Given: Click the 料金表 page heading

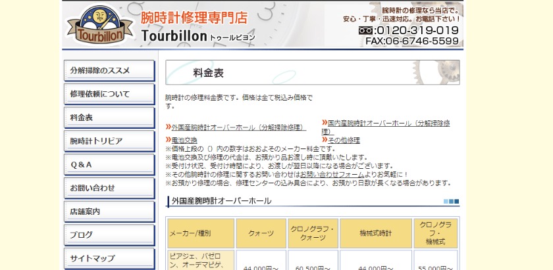Looking at the screenshot, I should click(209, 73).
